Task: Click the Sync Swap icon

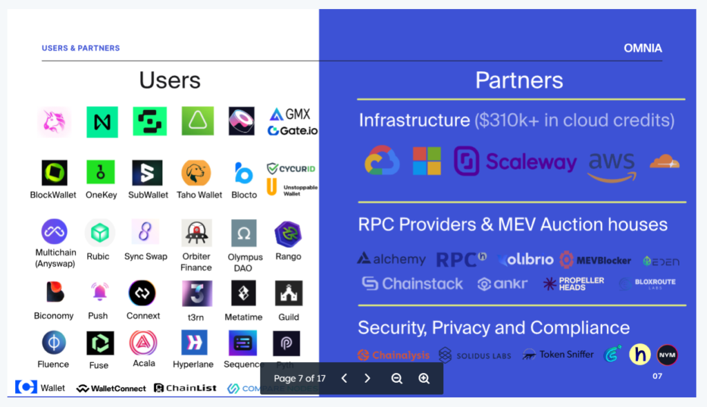Action: point(145,232)
